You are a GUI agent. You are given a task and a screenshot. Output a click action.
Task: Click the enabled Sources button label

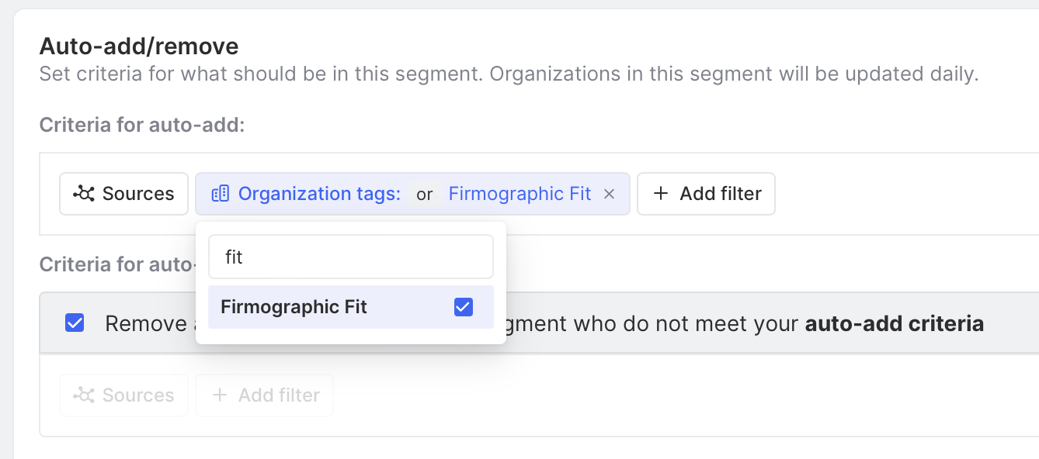click(x=138, y=194)
